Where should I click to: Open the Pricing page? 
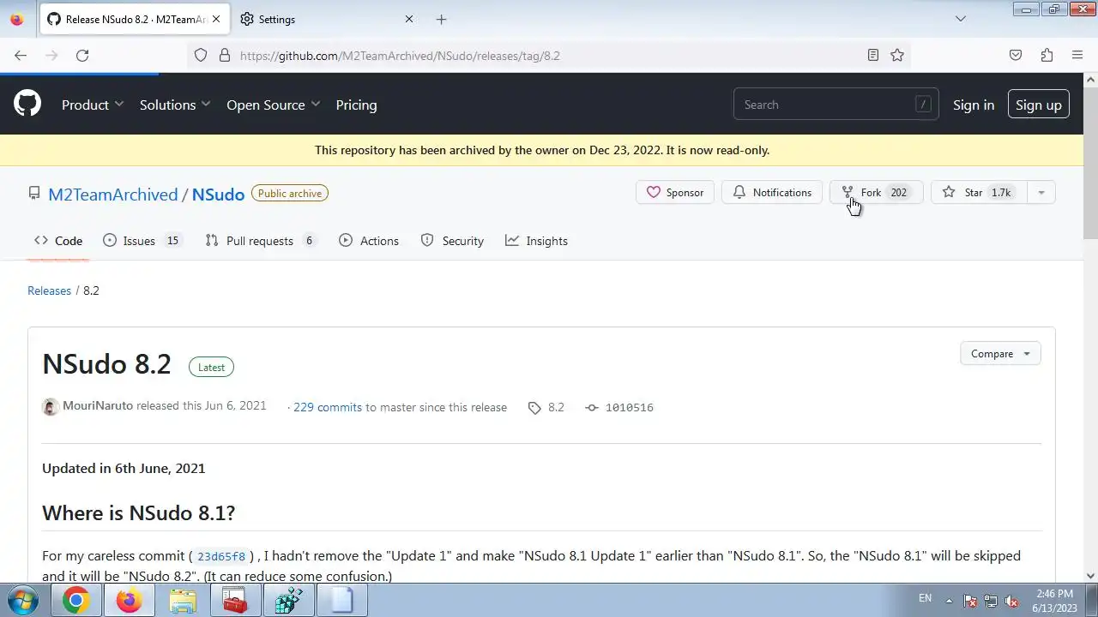pos(356,105)
